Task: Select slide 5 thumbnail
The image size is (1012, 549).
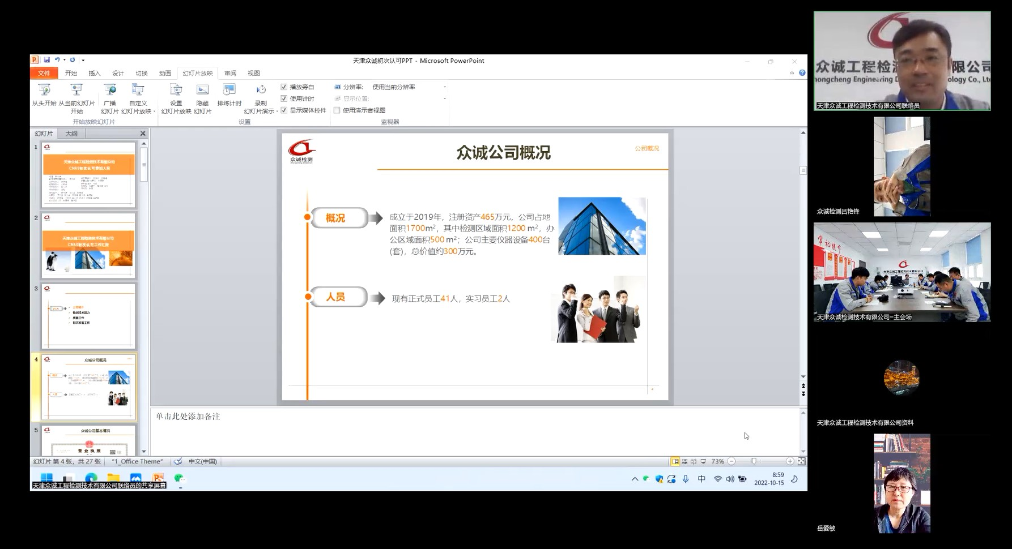Action: (88, 440)
